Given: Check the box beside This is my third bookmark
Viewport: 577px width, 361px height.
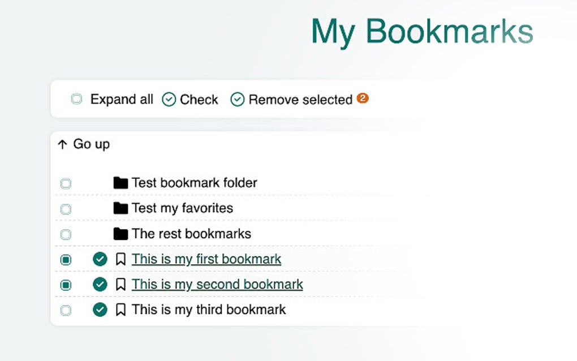Looking at the screenshot, I should tap(66, 310).
